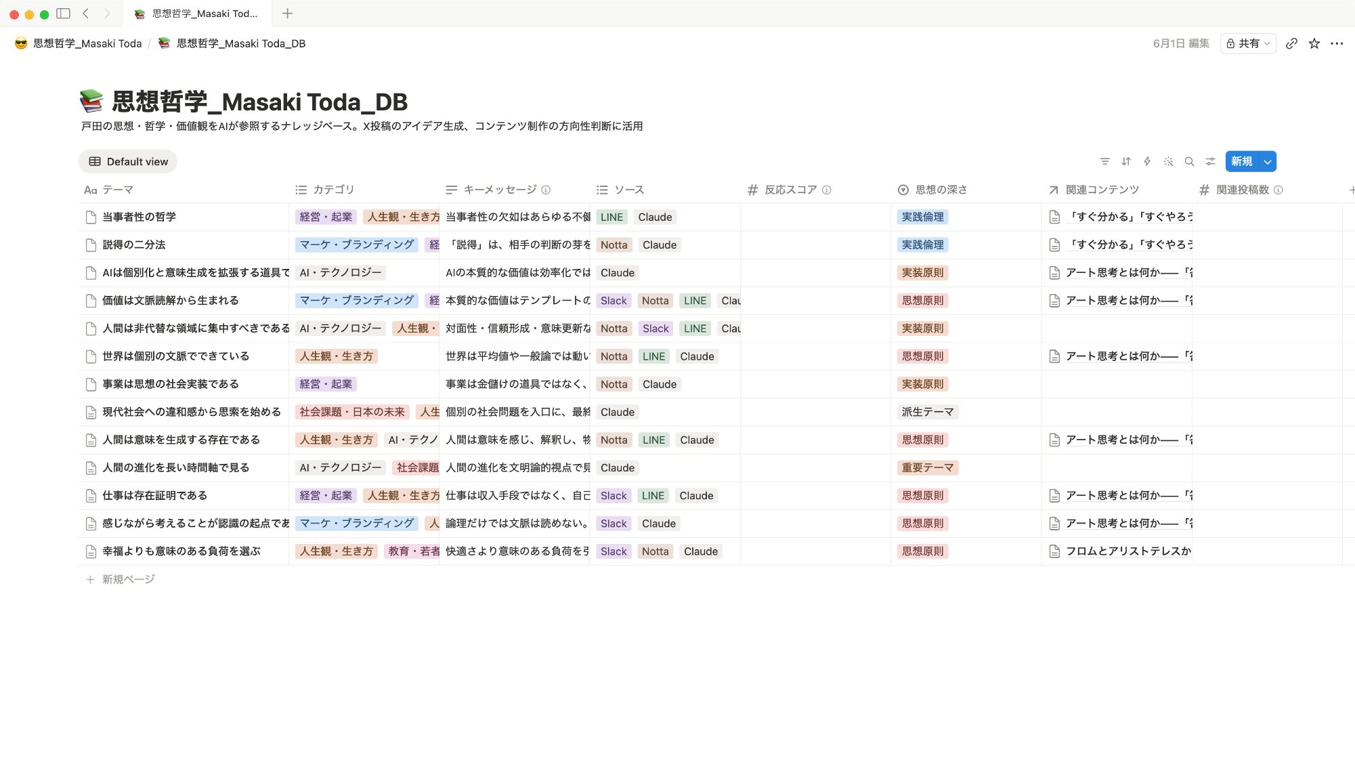Click LINE tag in 当事者性の哲学 row
This screenshot has height=762, width=1355.
pos(611,217)
